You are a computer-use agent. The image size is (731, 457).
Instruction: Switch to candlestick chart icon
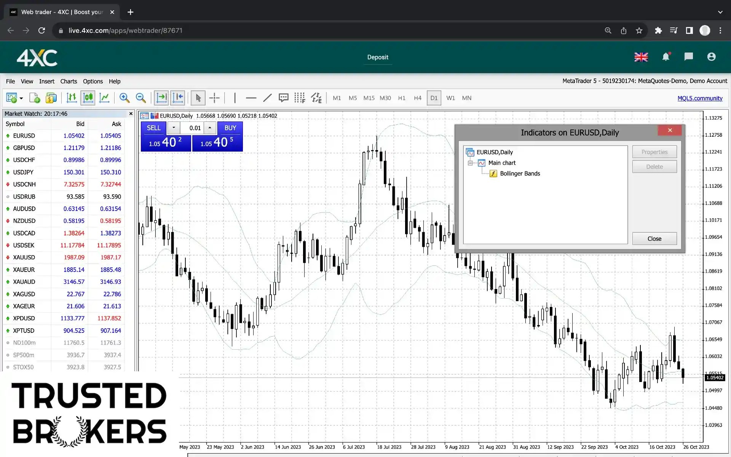(x=88, y=98)
